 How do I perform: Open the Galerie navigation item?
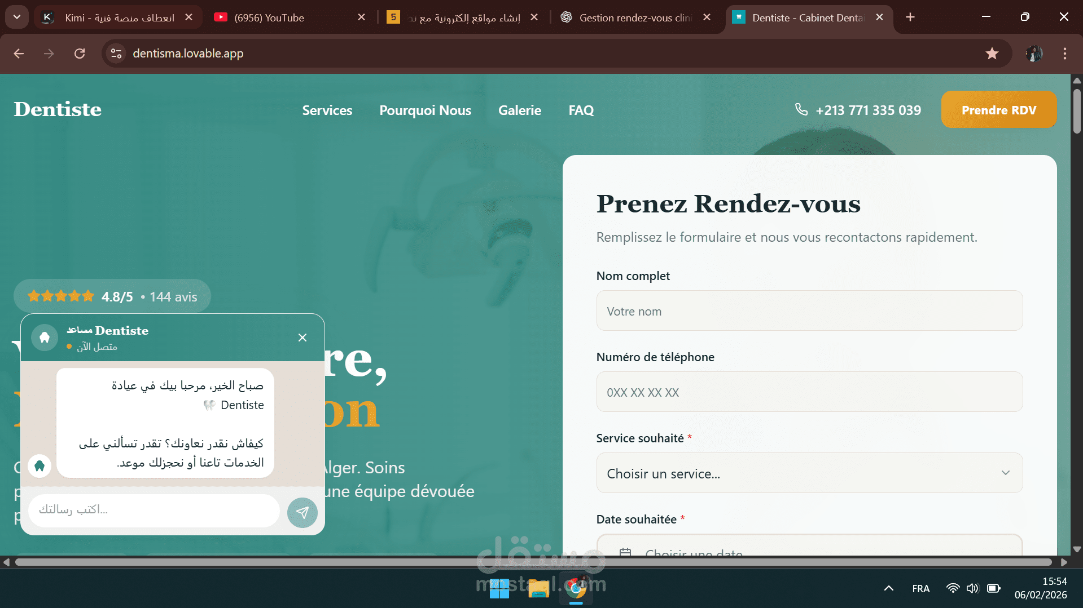[x=519, y=110]
